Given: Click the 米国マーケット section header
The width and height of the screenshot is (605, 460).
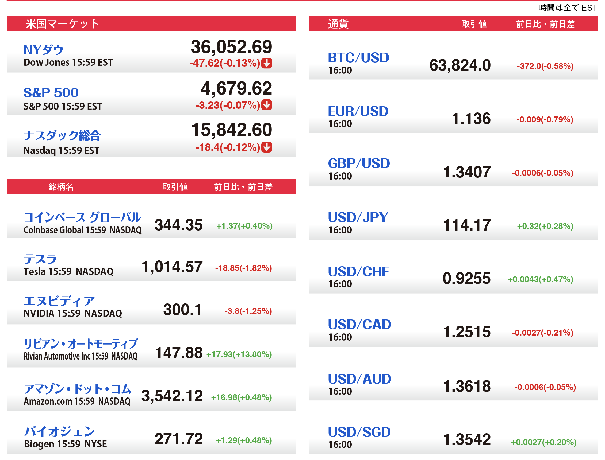Looking at the screenshot, I should click(63, 24).
